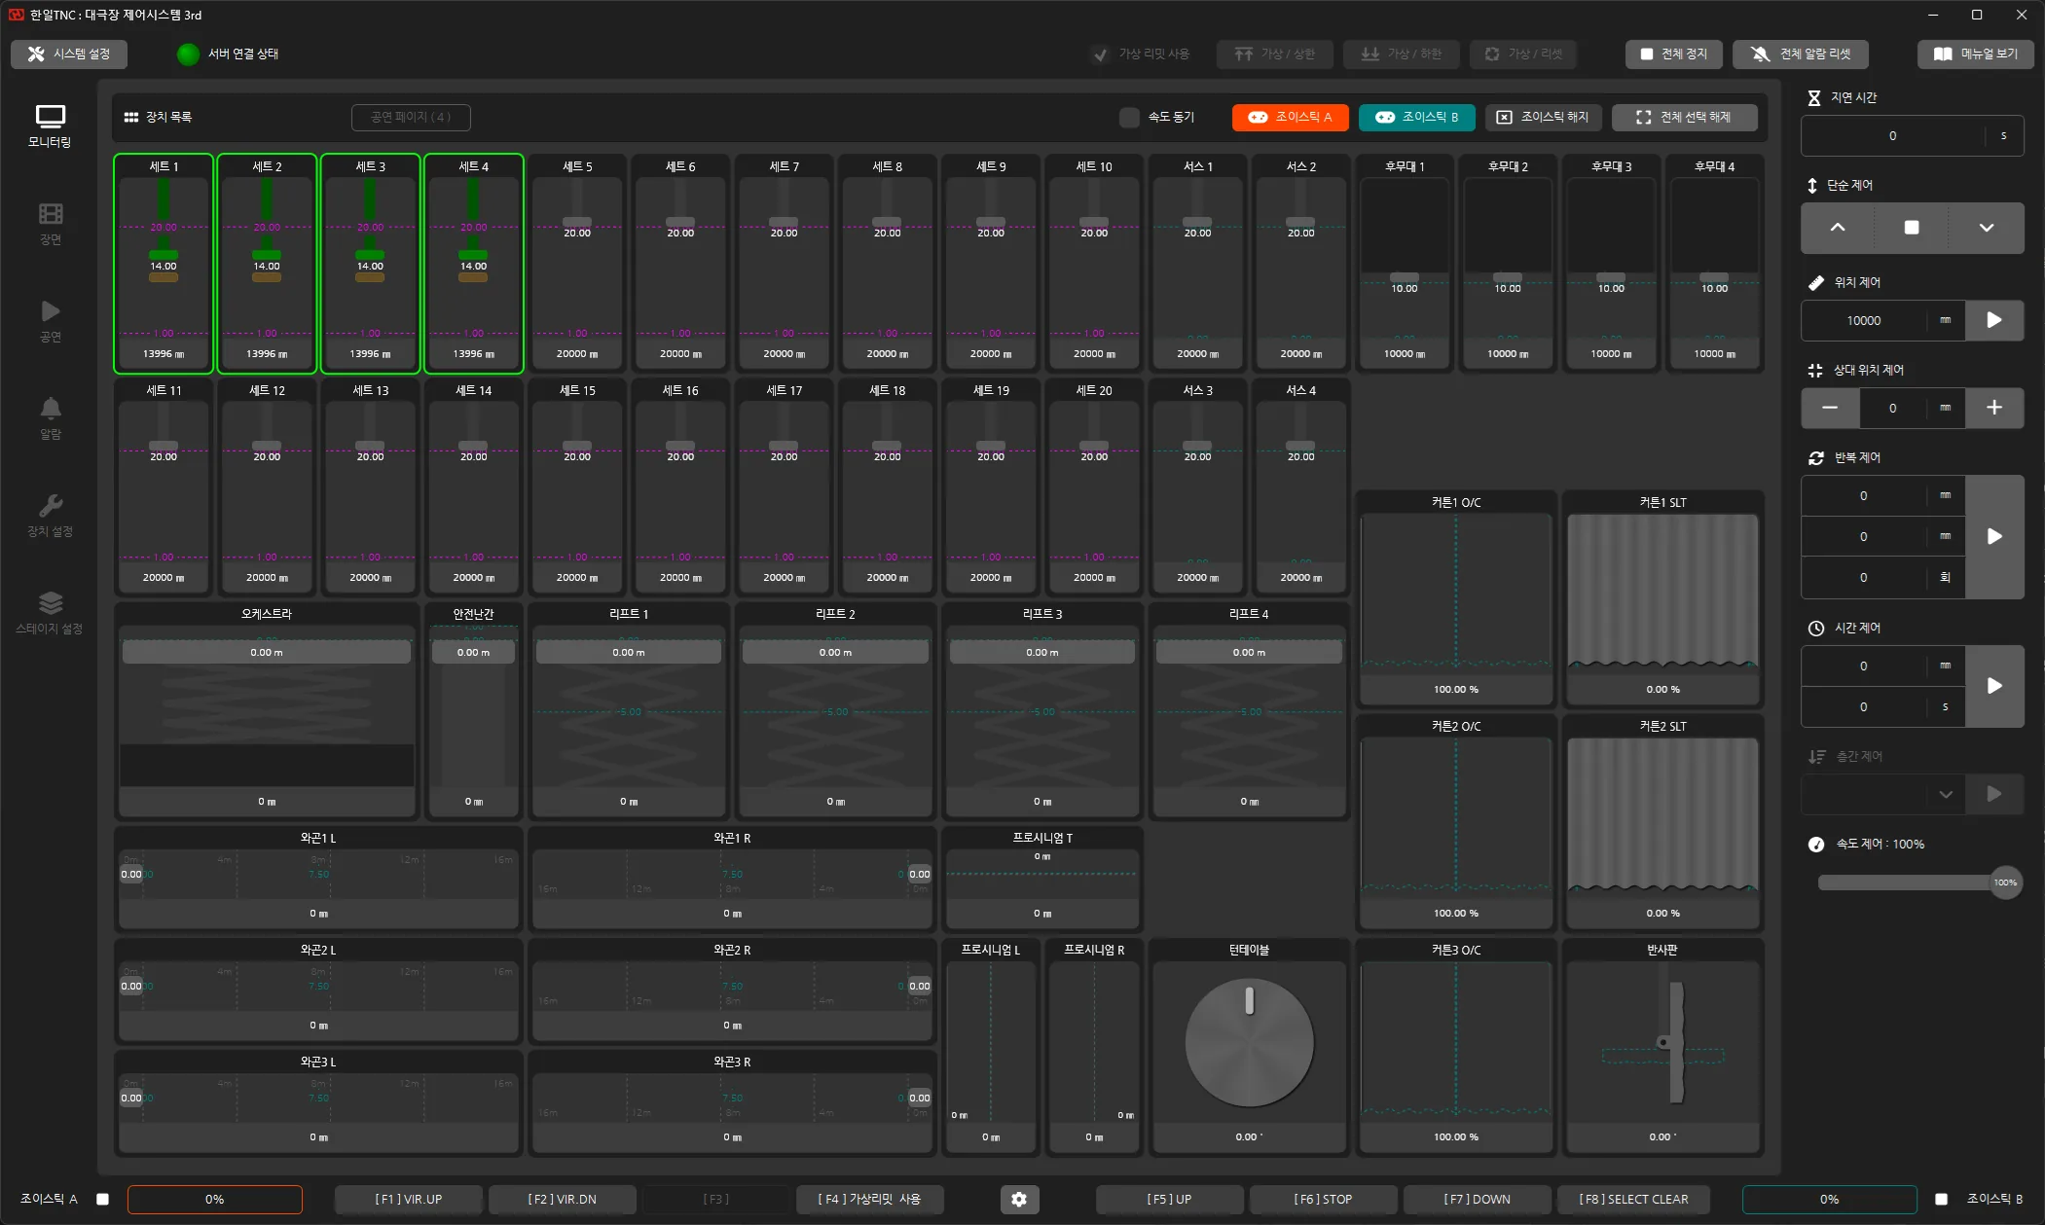
Task: Open 메뉴얼 보기 manual viewer
Action: [x=1975, y=54]
